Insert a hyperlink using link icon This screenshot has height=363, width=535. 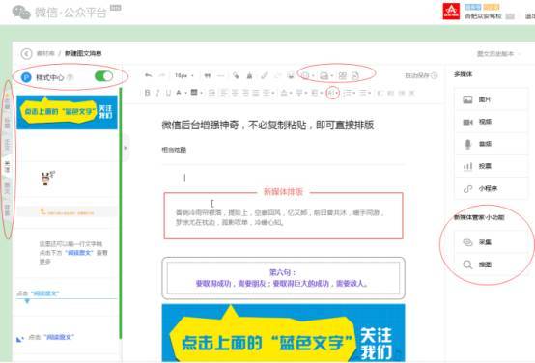click(x=264, y=75)
